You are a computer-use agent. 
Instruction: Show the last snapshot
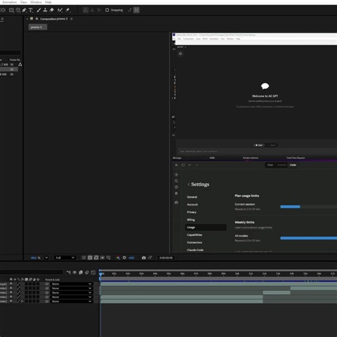pyautogui.click(x=150, y=257)
